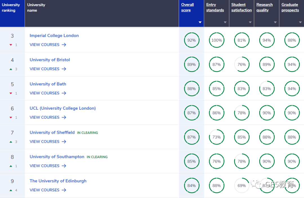Click Southampton's 90% graduate prospects circle

292,161
